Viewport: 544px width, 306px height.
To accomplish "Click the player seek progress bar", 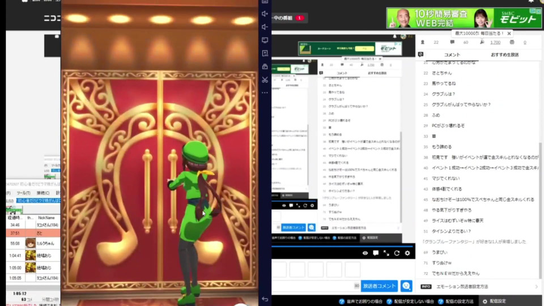I will click(342, 246).
